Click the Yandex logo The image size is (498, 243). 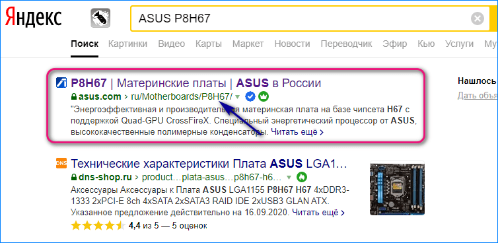[x=33, y=17]
